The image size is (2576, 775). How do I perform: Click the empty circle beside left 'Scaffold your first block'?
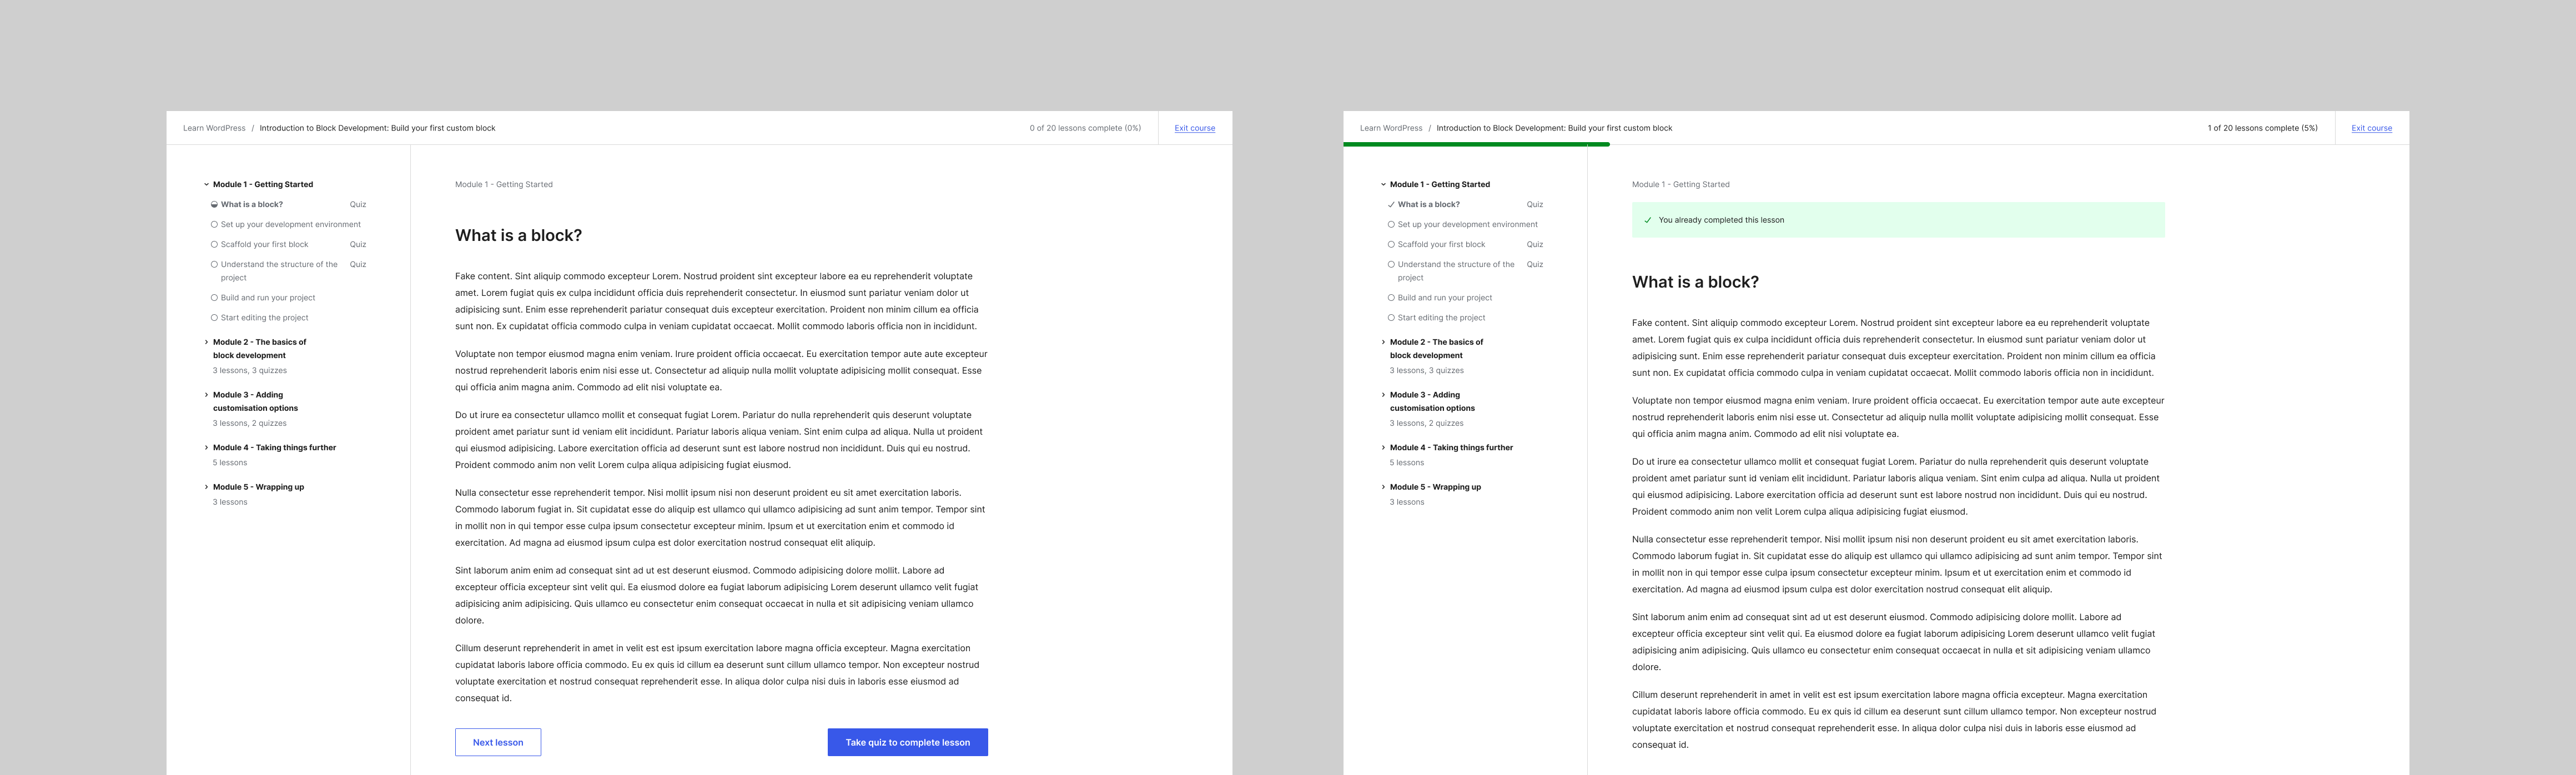tap(214, 245)
